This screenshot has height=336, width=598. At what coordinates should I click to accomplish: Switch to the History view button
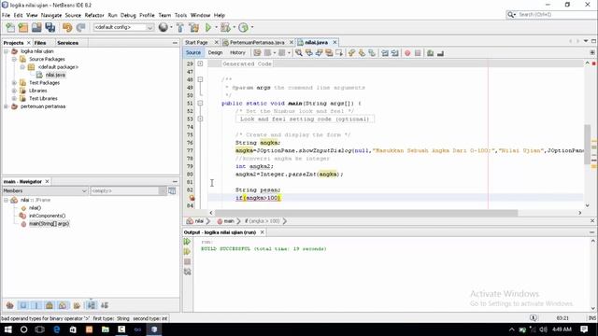[x=237, y=53]
